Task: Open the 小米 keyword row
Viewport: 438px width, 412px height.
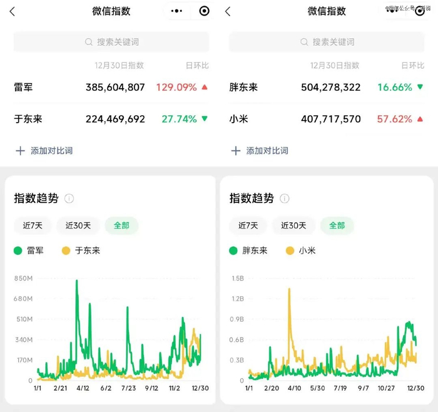Action: (x=327, y=119)
